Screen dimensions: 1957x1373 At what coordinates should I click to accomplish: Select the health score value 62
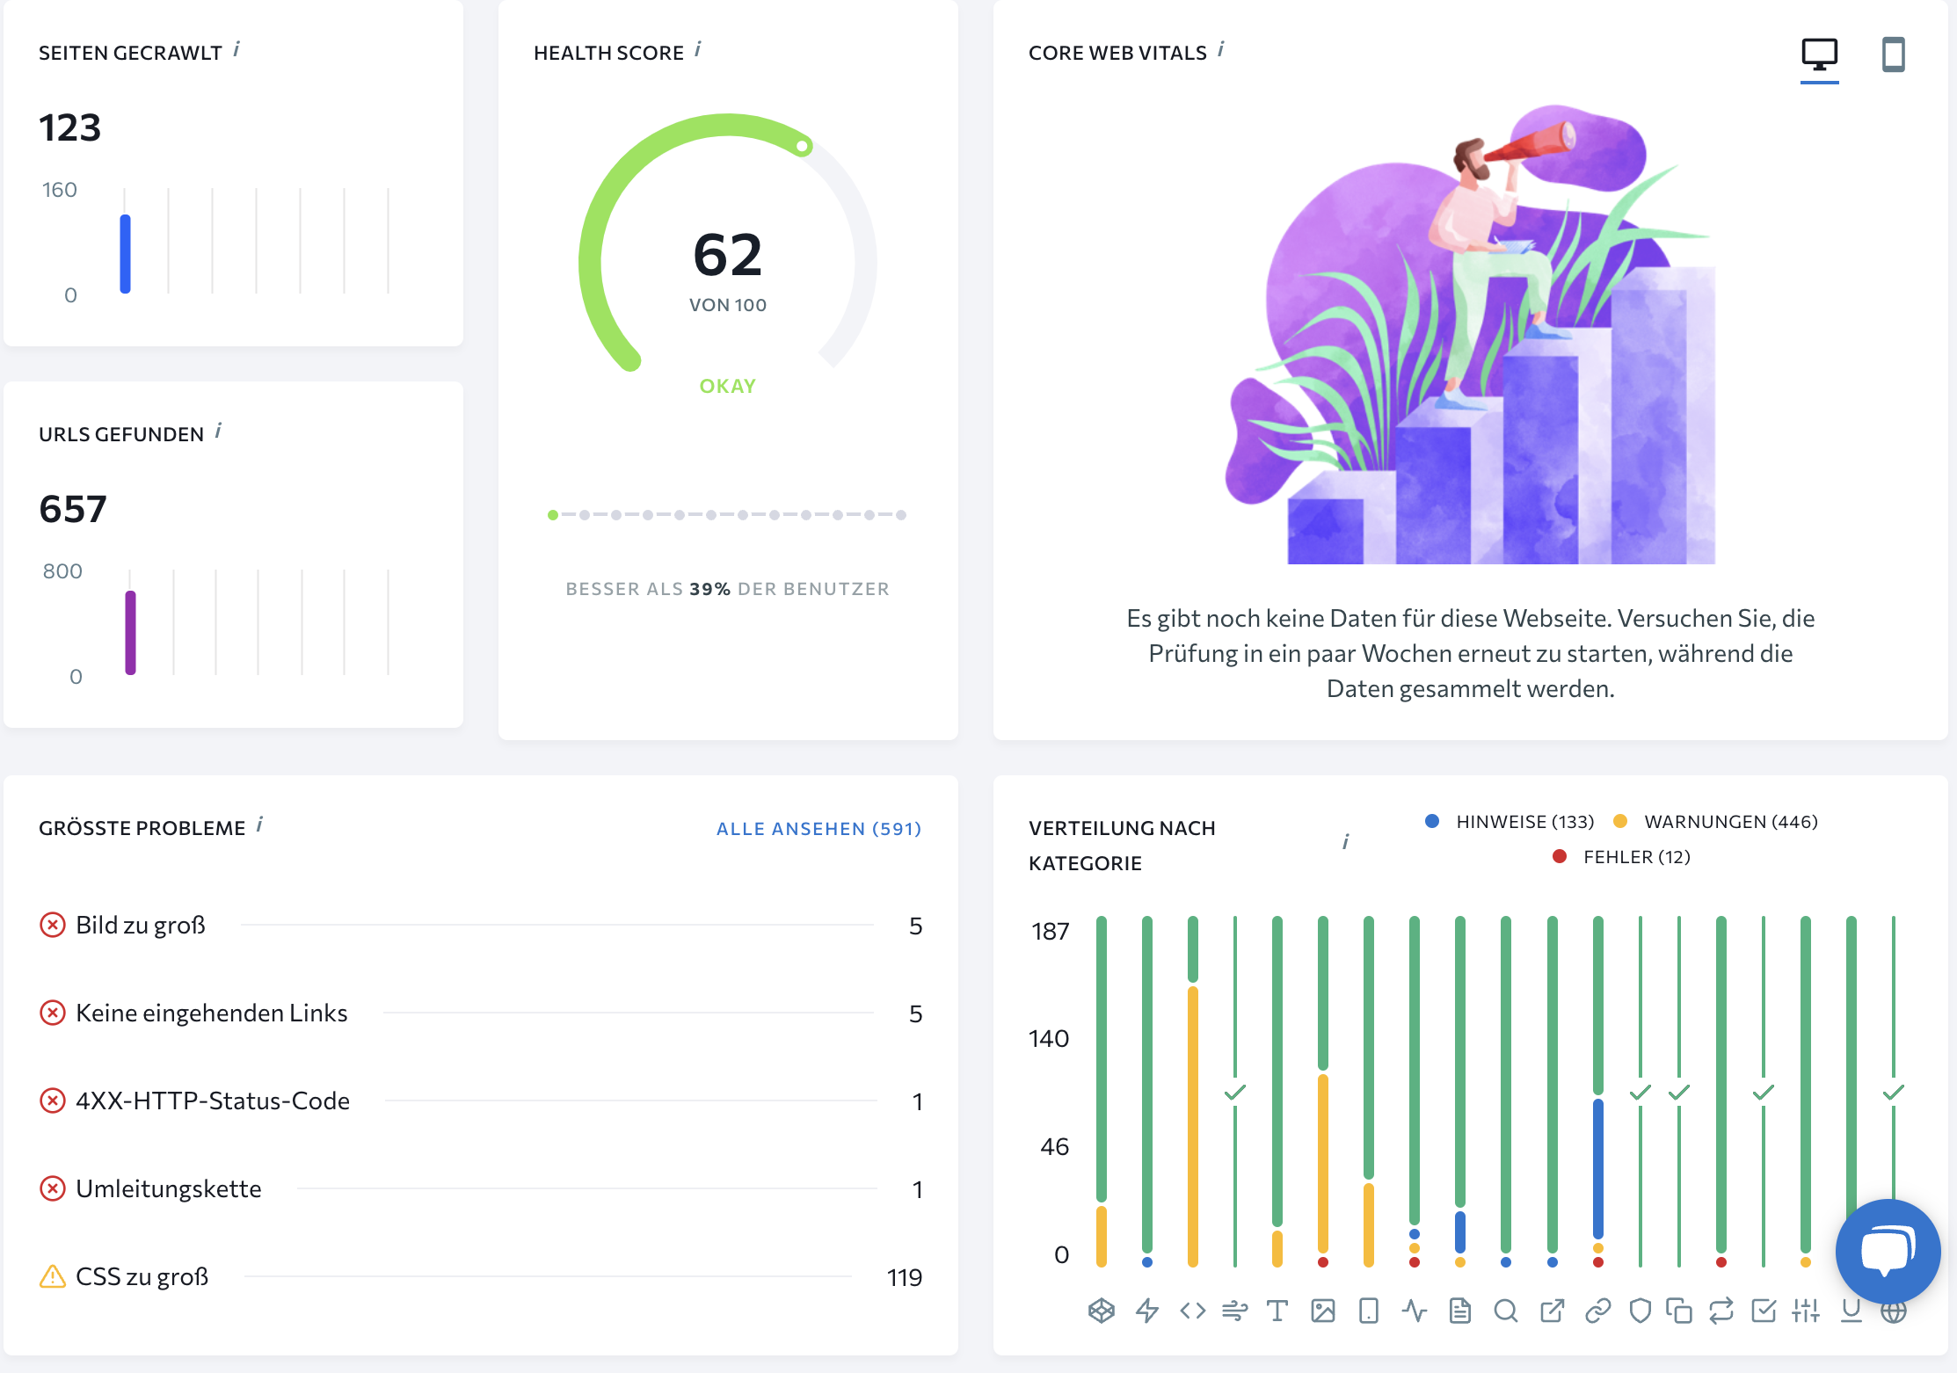(727, 255)
